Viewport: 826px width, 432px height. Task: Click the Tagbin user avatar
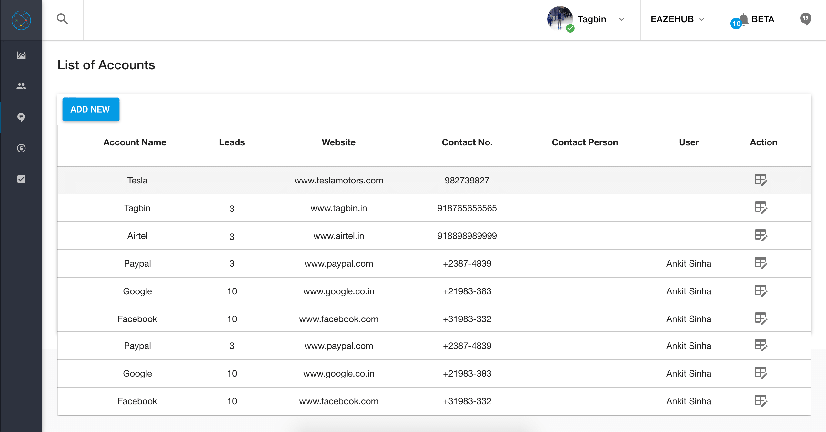coord(560,19)
